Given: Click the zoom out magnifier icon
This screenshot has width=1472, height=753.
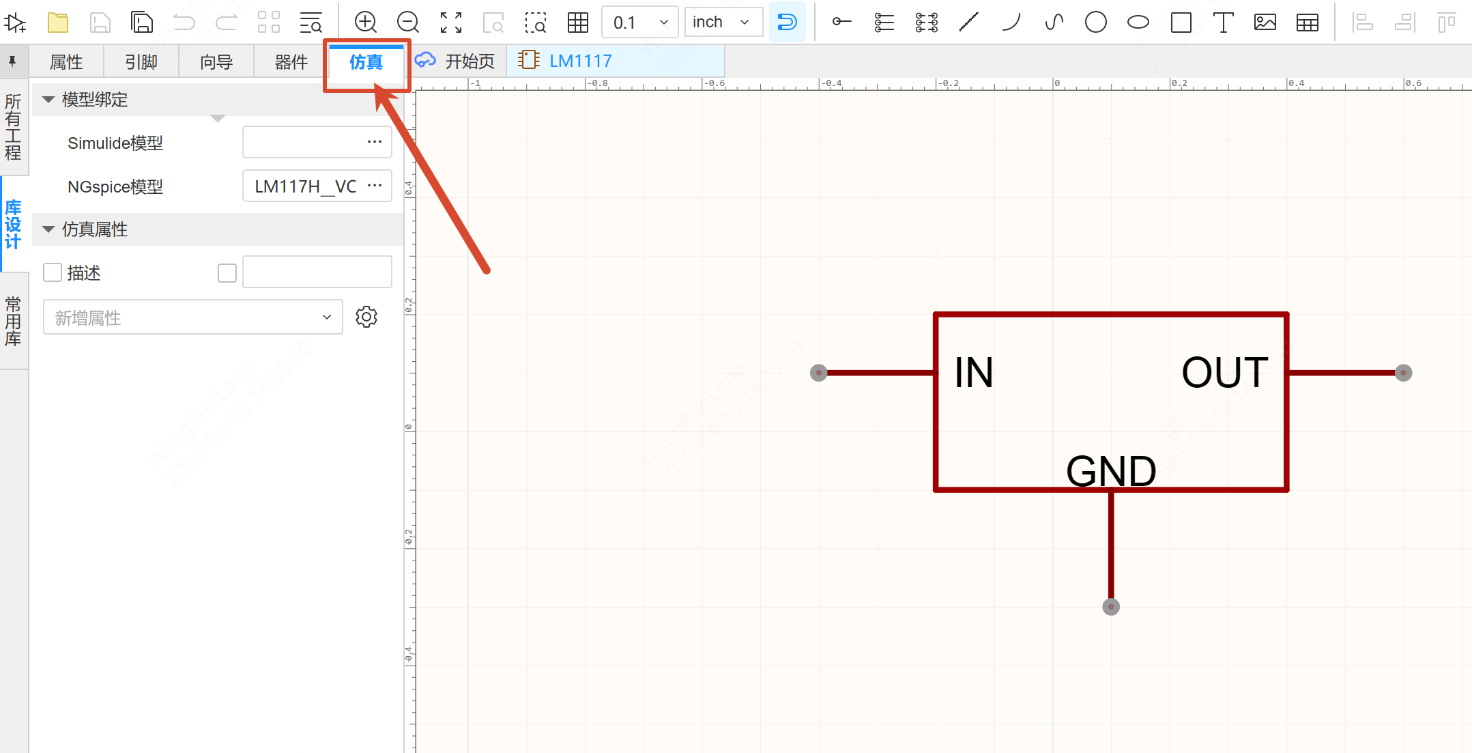Looking at the screenshot, I should [x=408, y=23].
